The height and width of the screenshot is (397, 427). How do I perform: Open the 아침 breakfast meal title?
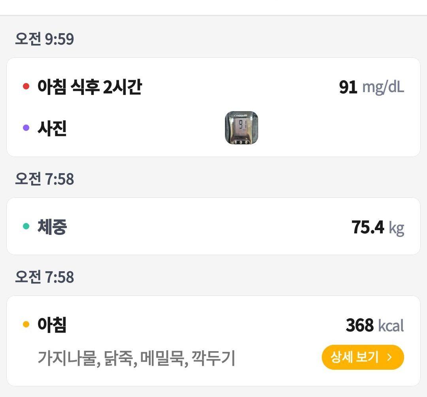(x=52, y=325)
